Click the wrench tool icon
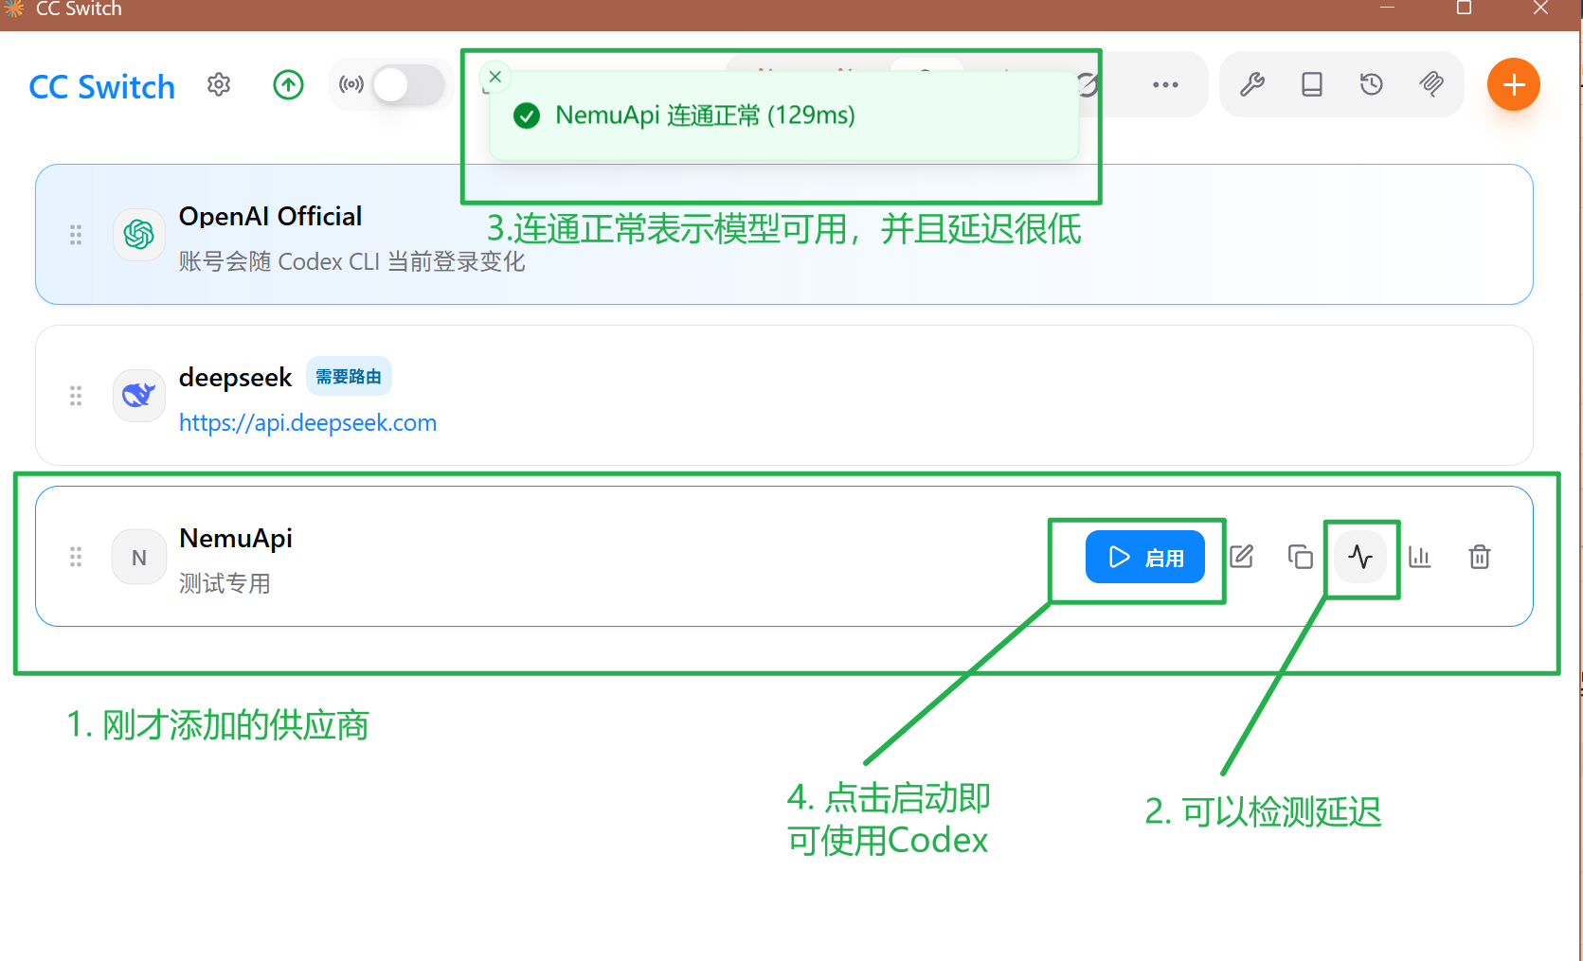This screenshot has width=1583, height=961. point(1252,84)
